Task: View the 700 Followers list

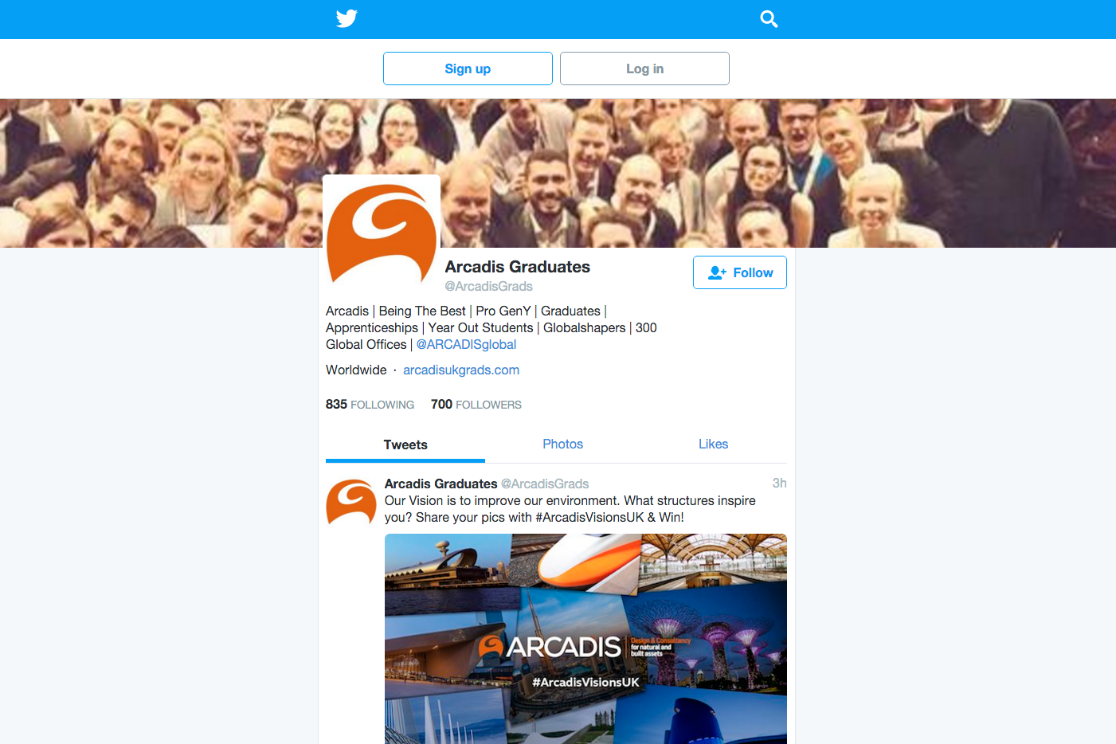Action: pyautogui.click(x=476, y=404)
